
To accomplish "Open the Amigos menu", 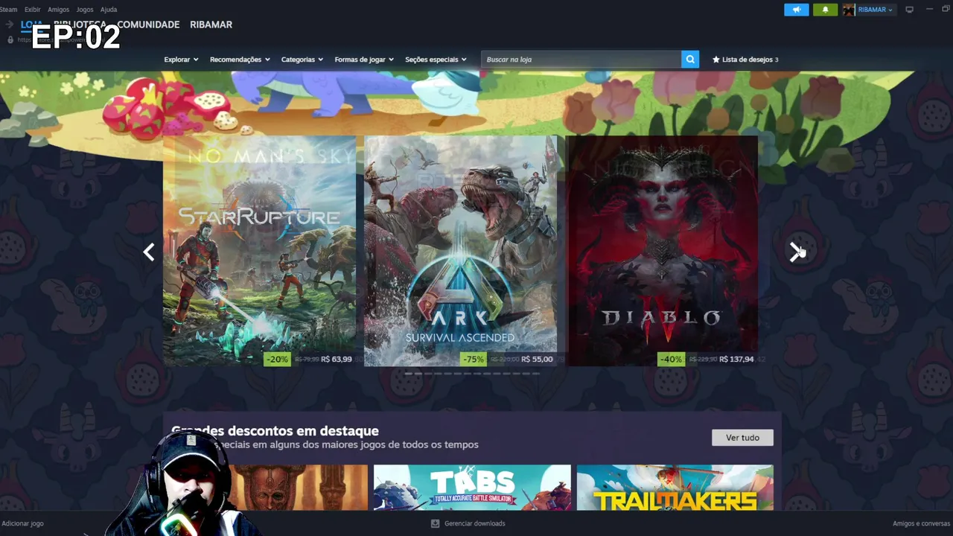I will coord(58,10).
